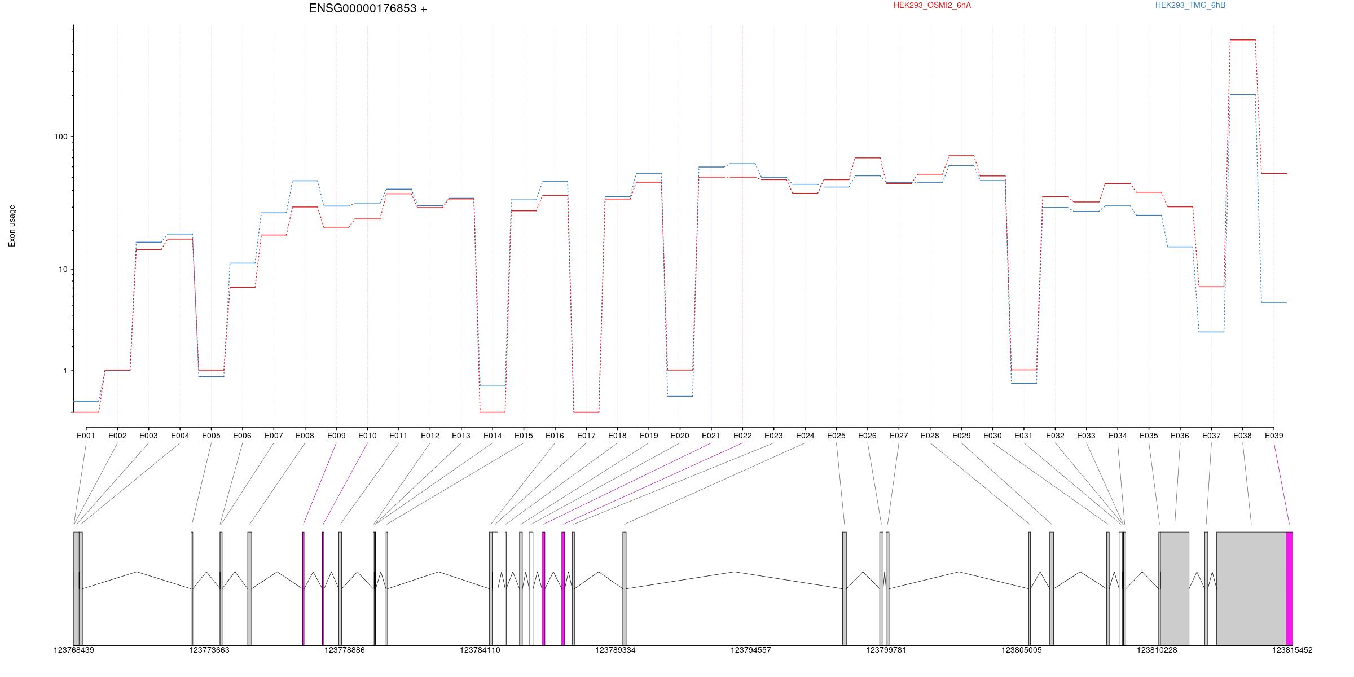Click exon label E030
Image resolution: width=1354 pixels, height=677 pixels.
[x=992, y=436]
